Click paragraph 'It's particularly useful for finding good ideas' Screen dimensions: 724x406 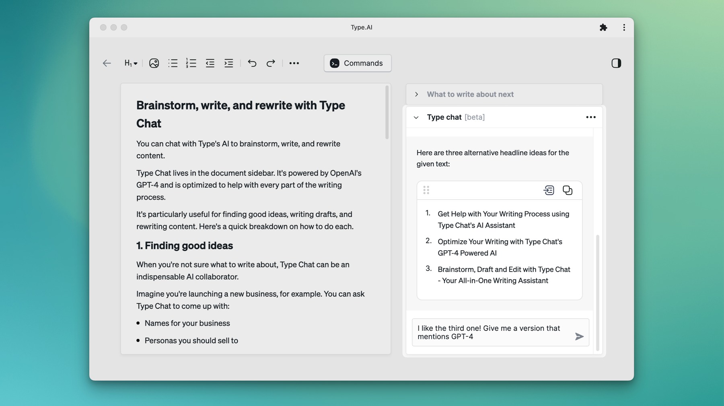point(245,221)
